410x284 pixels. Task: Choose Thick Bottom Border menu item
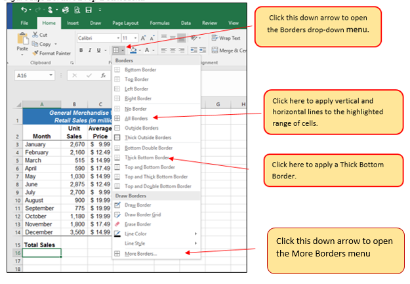pyautogui.click(x=156, y=157)
